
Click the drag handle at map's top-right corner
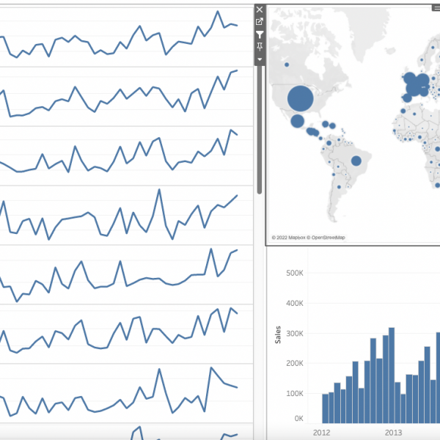click(436, 7)
